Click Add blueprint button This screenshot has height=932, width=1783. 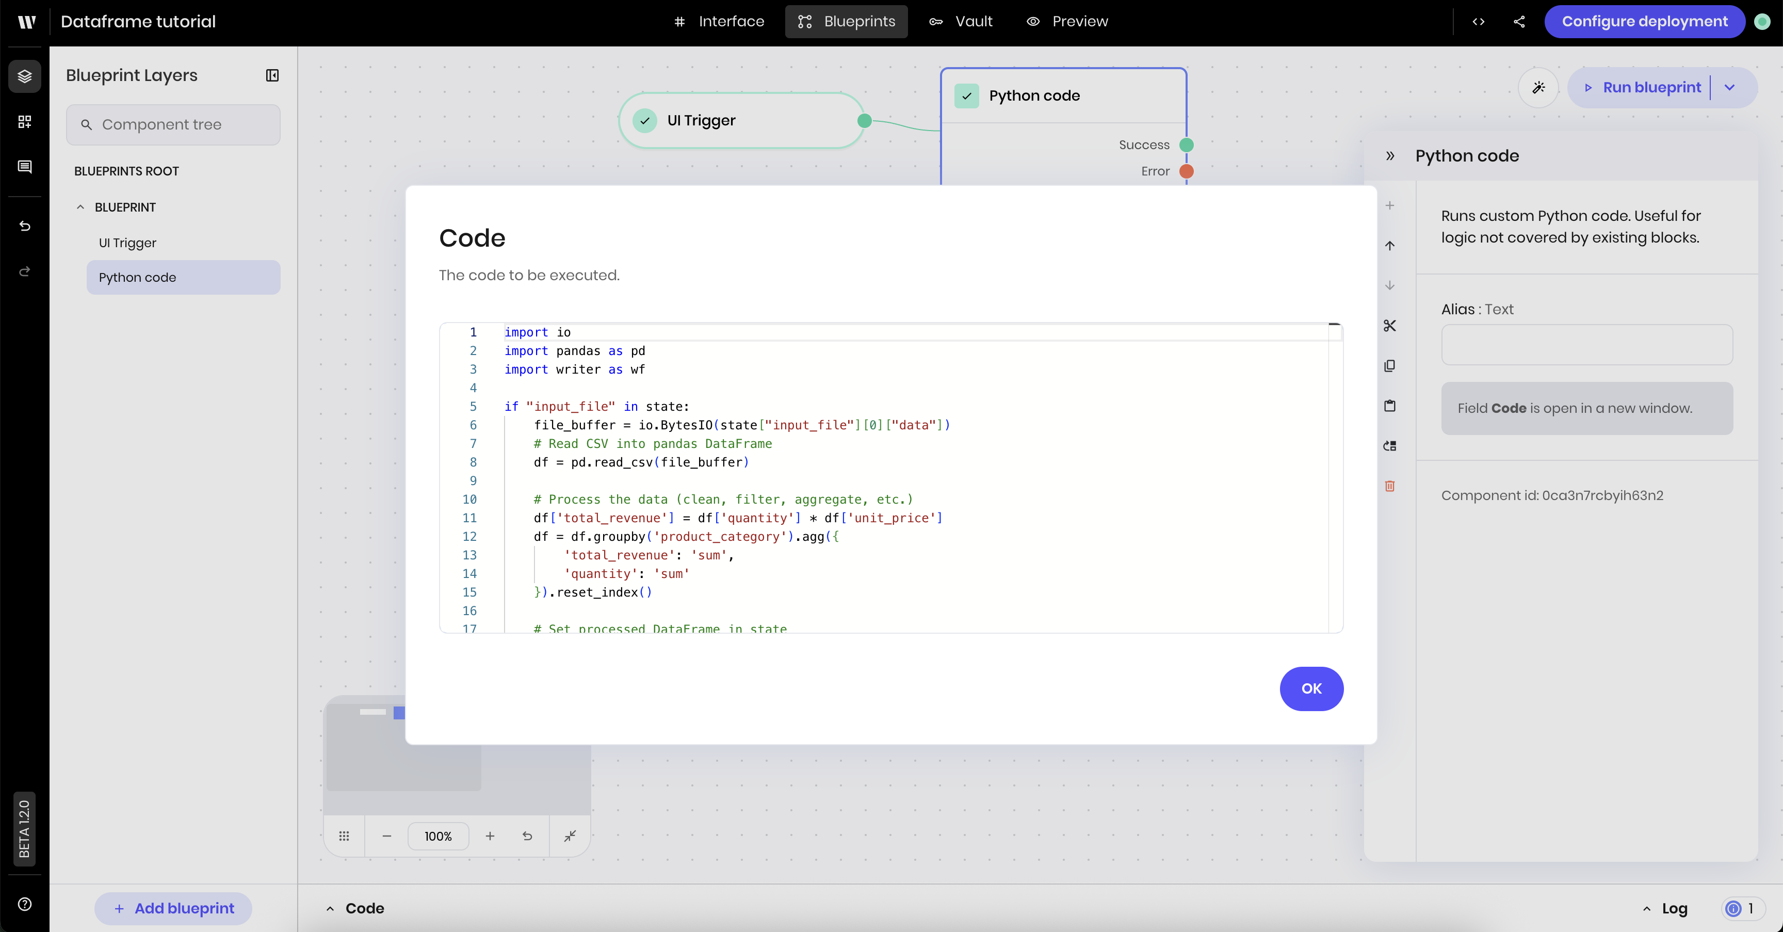pos(173,908)
